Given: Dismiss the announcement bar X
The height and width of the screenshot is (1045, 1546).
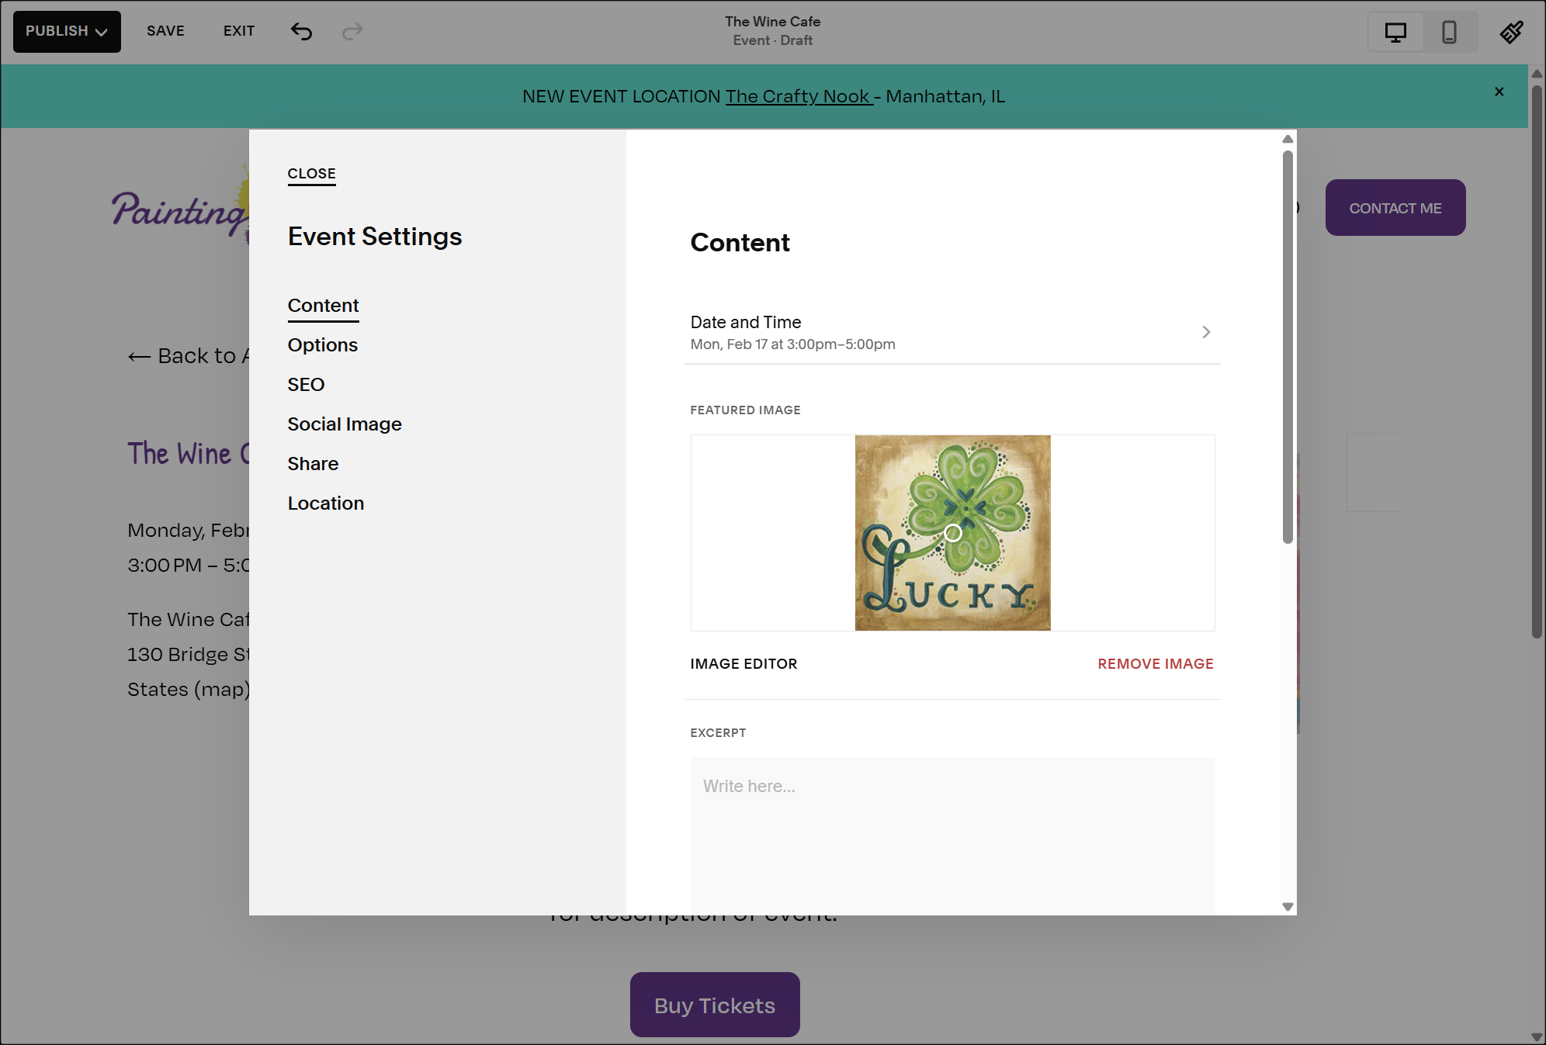Looking at the screenshot, I should pos(1499,92).
